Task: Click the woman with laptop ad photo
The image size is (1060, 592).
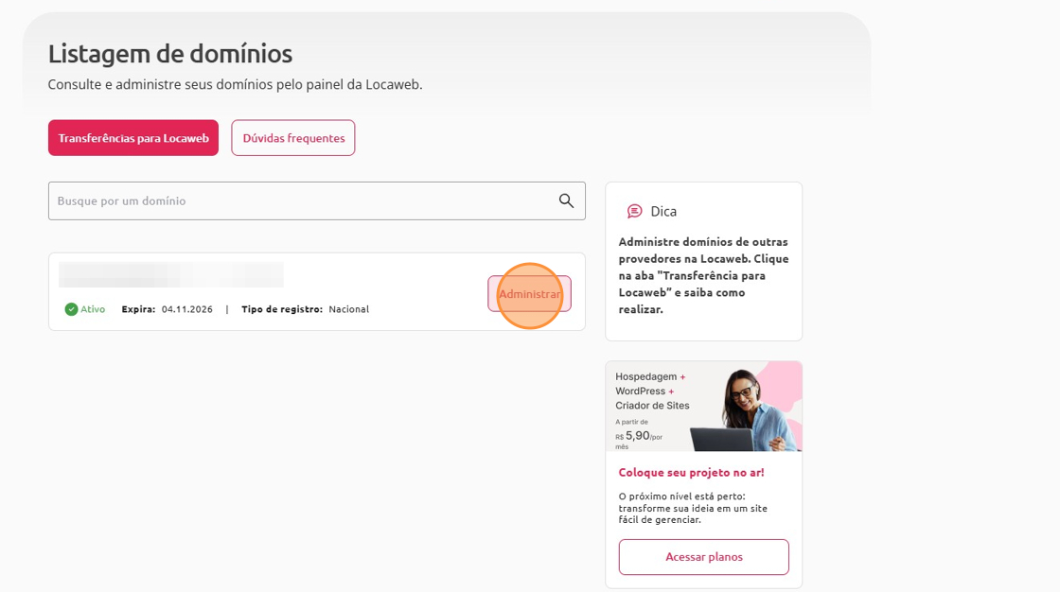Action: point(748,407)
